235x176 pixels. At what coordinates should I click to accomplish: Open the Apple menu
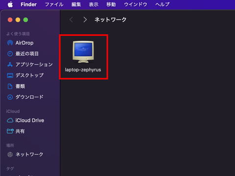coord(10,4)
